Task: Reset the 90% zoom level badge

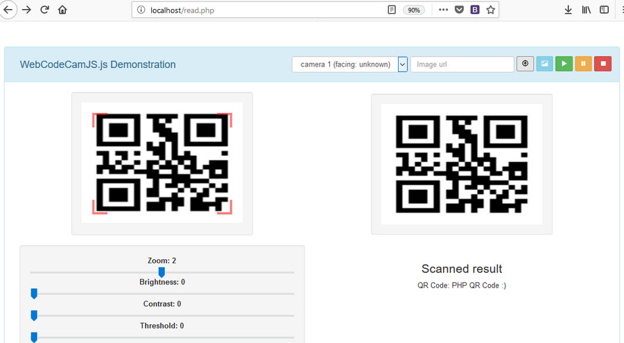Action: (414, 10)
